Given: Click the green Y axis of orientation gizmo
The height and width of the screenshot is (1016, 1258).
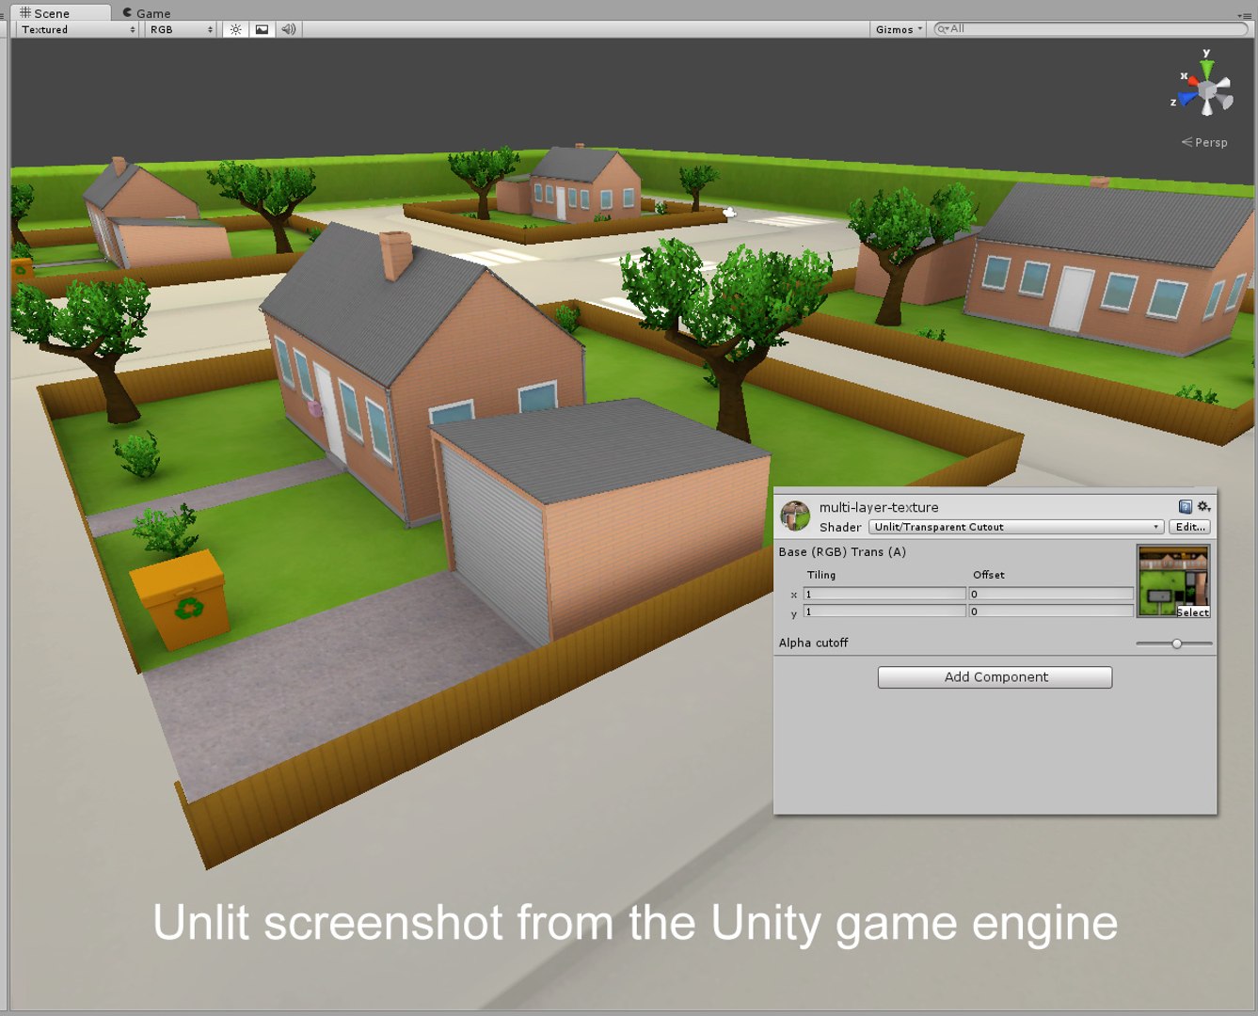Looking at the screenshot, I should [x=1206, y=69].
